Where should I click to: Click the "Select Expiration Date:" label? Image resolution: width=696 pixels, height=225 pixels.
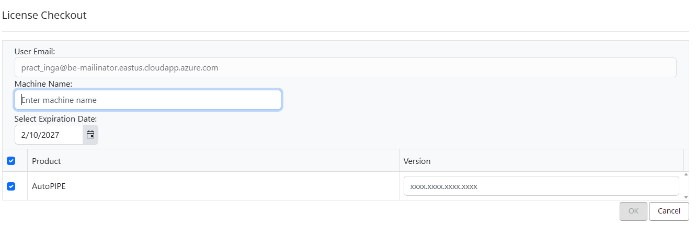[55, 119]
